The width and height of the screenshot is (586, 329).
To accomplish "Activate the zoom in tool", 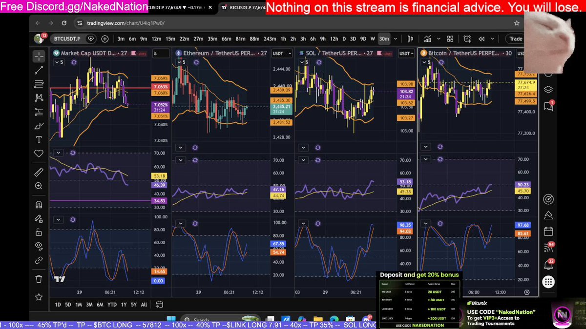I will pyautogui.click(x=39, y=186).
